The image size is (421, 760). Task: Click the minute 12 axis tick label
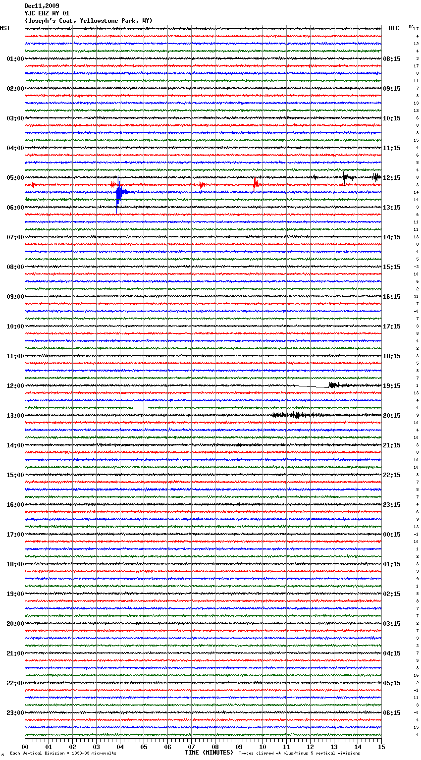click(x=310, y=747)
